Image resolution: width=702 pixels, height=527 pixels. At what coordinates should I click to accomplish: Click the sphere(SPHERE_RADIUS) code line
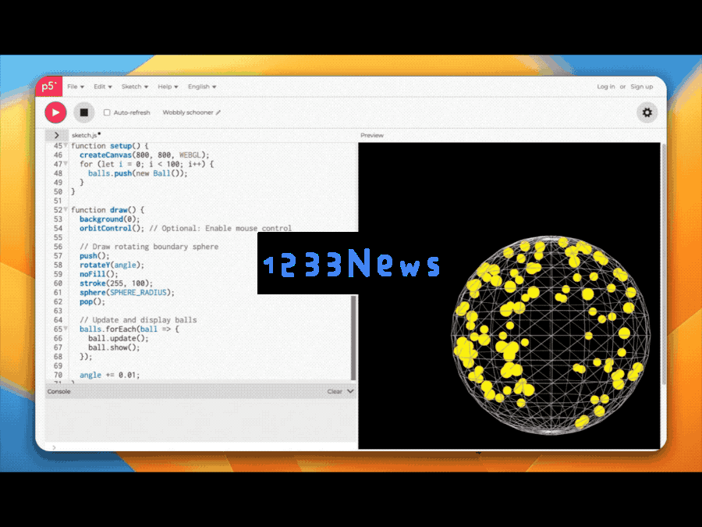(126, 292)
